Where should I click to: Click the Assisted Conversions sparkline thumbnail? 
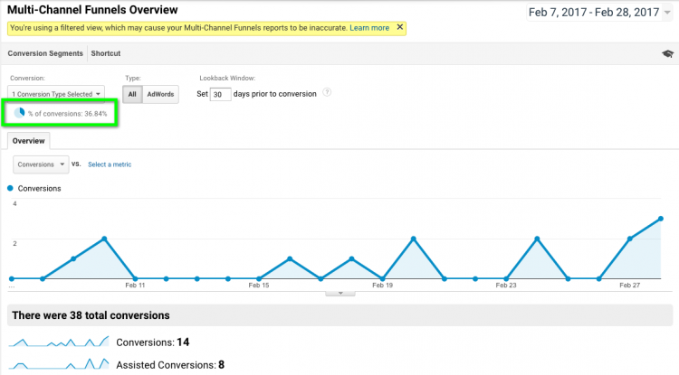(58, 364)
